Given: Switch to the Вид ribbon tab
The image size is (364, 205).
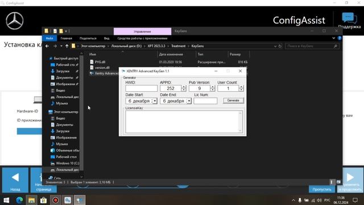Looking at the screenshot, I should [x=106, y=38].
